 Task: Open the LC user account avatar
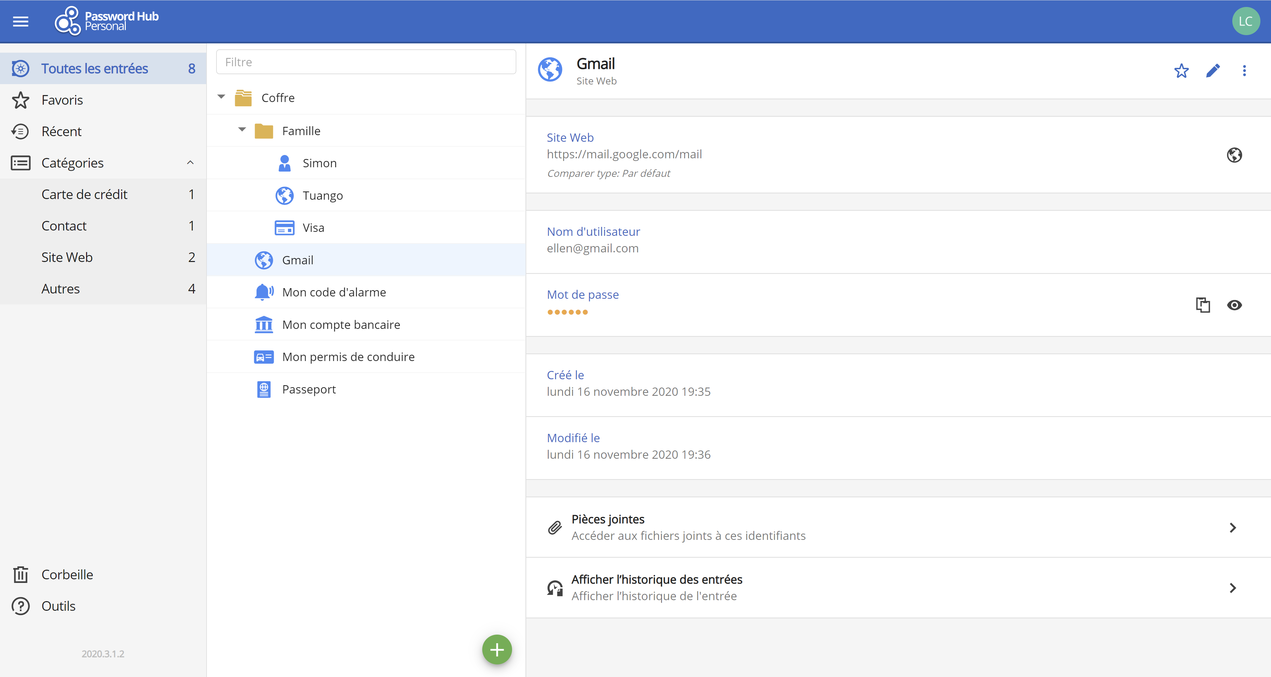tap(1245, 21)
